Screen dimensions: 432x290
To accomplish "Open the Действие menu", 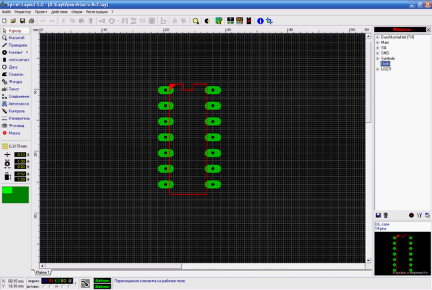I will pos(59,12).
